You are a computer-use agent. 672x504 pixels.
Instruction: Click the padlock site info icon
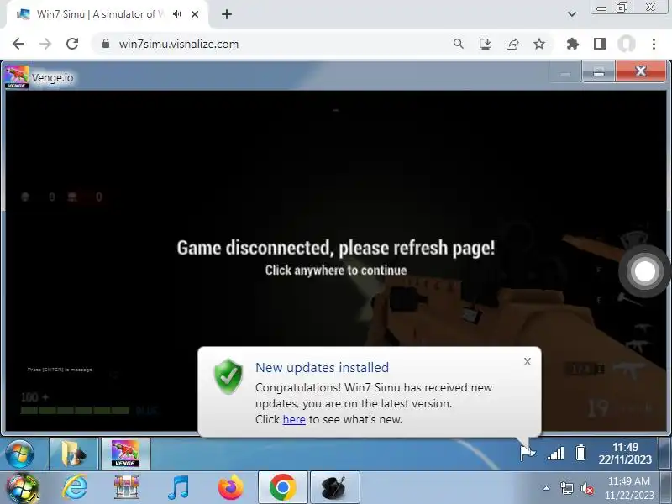pos(106,44)
